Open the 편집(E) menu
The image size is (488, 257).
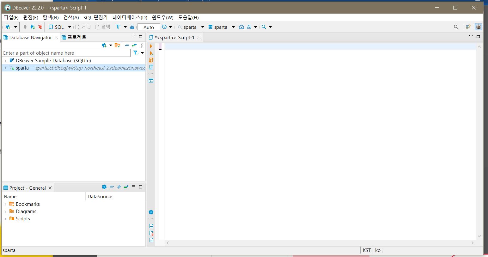coord(31,17)
